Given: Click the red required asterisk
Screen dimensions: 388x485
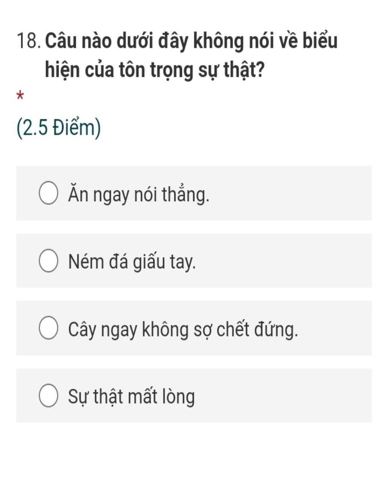Looking at the screenshot, I should 20,96.
